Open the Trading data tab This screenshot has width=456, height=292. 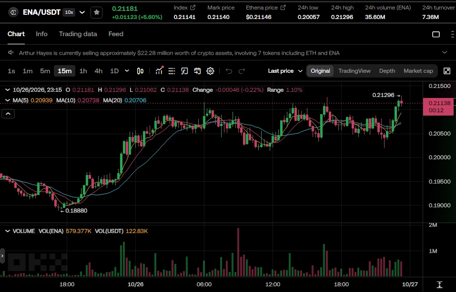tap(78, 34)
